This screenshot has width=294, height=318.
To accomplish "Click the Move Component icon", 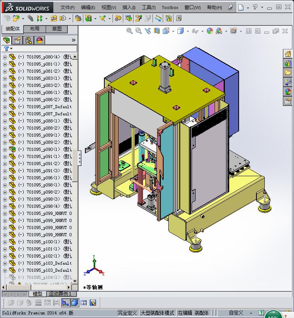I will (63, 19).
